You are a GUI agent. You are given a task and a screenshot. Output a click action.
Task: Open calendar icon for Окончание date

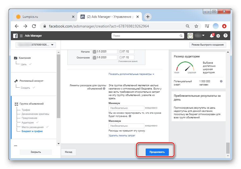94,58
